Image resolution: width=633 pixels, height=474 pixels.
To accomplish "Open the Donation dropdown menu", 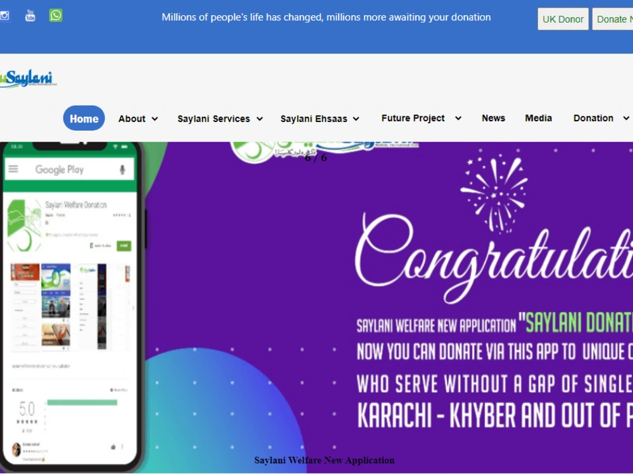I will [x=601, y=118].
